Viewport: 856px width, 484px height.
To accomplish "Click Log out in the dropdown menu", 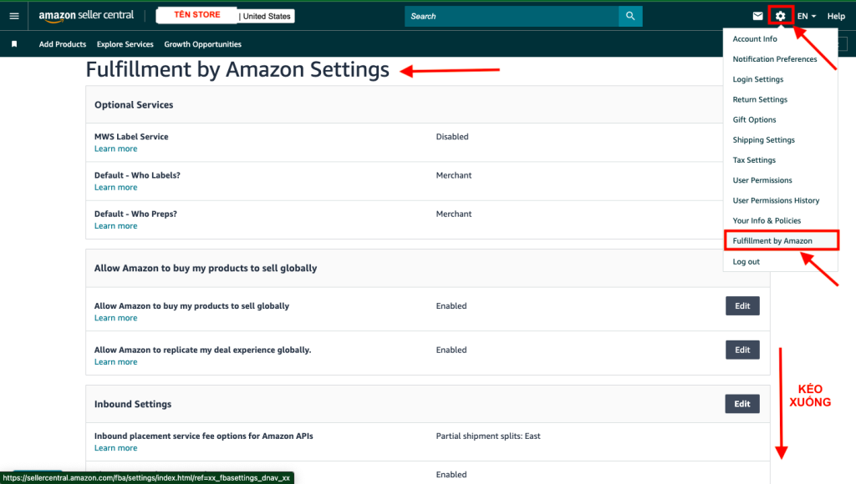I will (746, 261).
